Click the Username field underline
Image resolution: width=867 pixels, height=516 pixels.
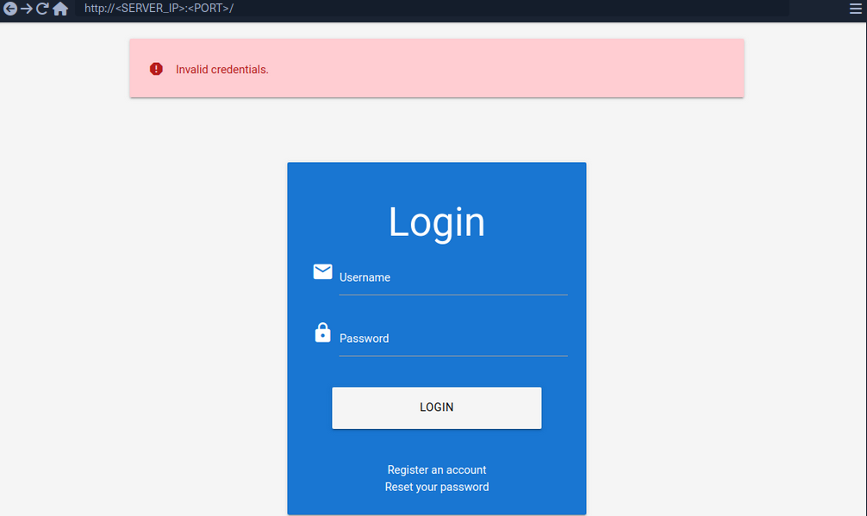click(452, 294)
